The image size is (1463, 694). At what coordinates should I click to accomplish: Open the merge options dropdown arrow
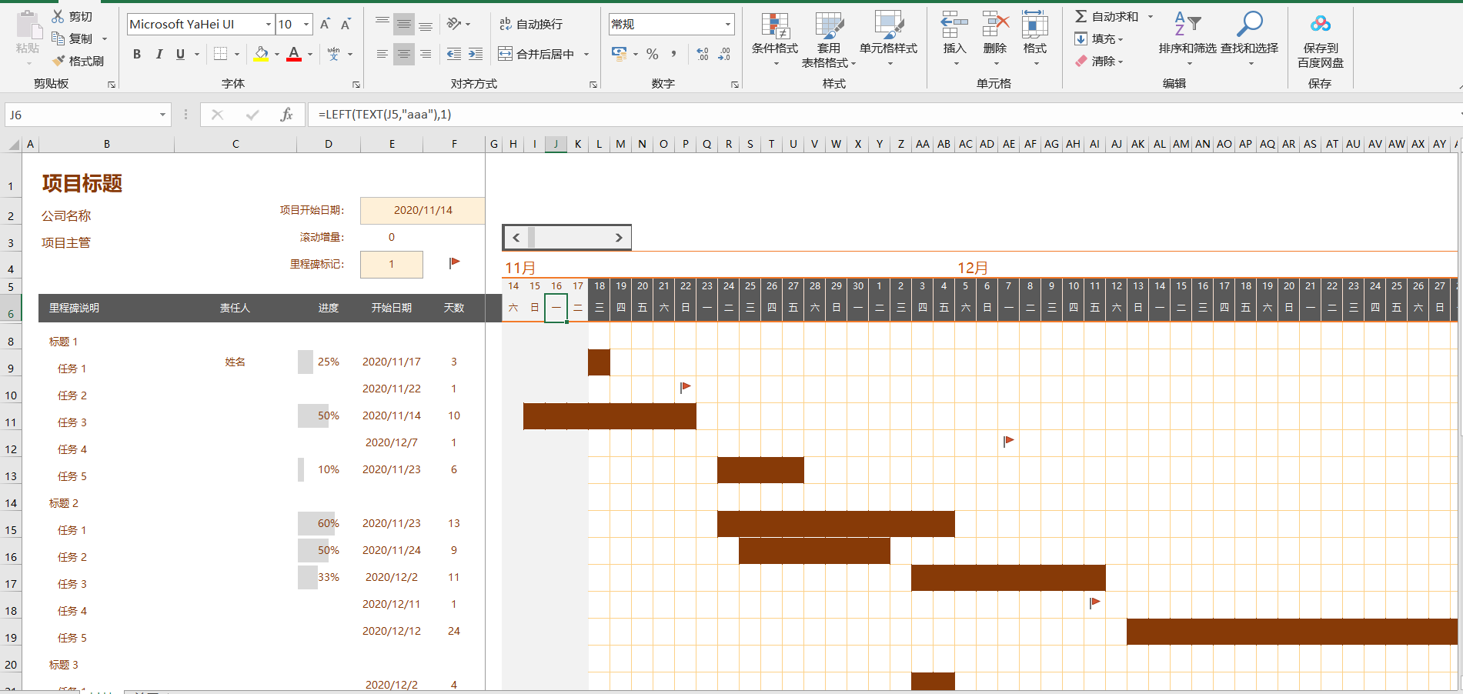(x=586, y=55)
